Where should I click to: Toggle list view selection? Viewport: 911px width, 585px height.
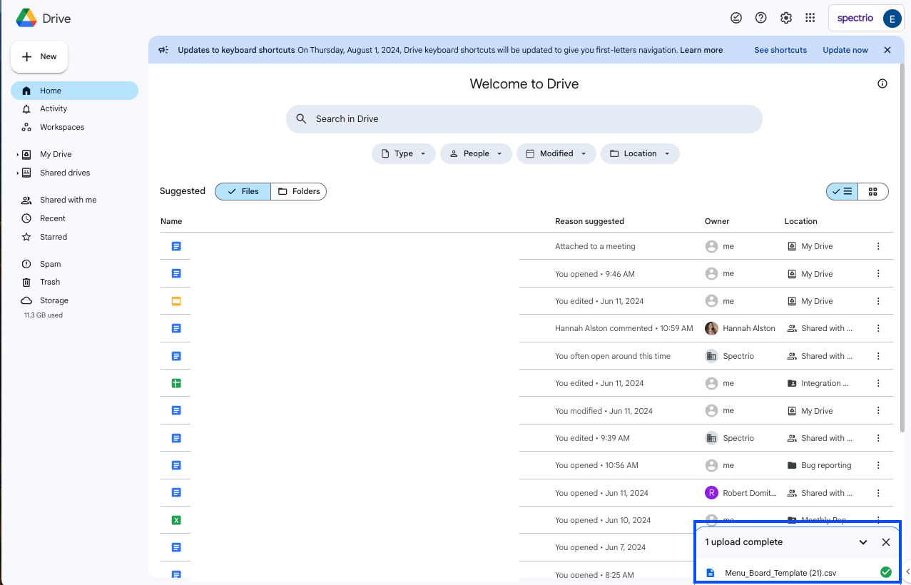point(842,191)
